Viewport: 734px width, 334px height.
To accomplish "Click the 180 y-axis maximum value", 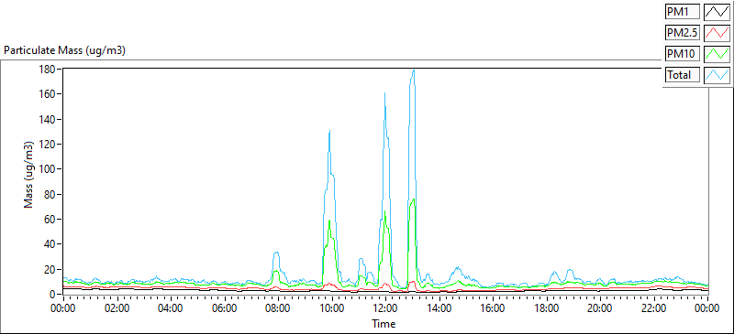I will tap(50, 70).
